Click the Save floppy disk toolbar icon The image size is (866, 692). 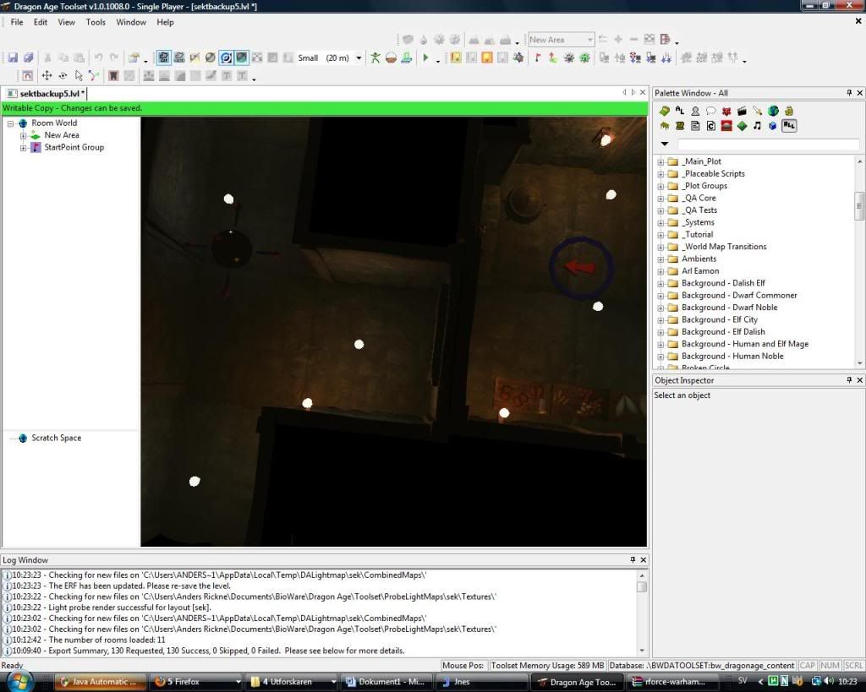[13, 57]
